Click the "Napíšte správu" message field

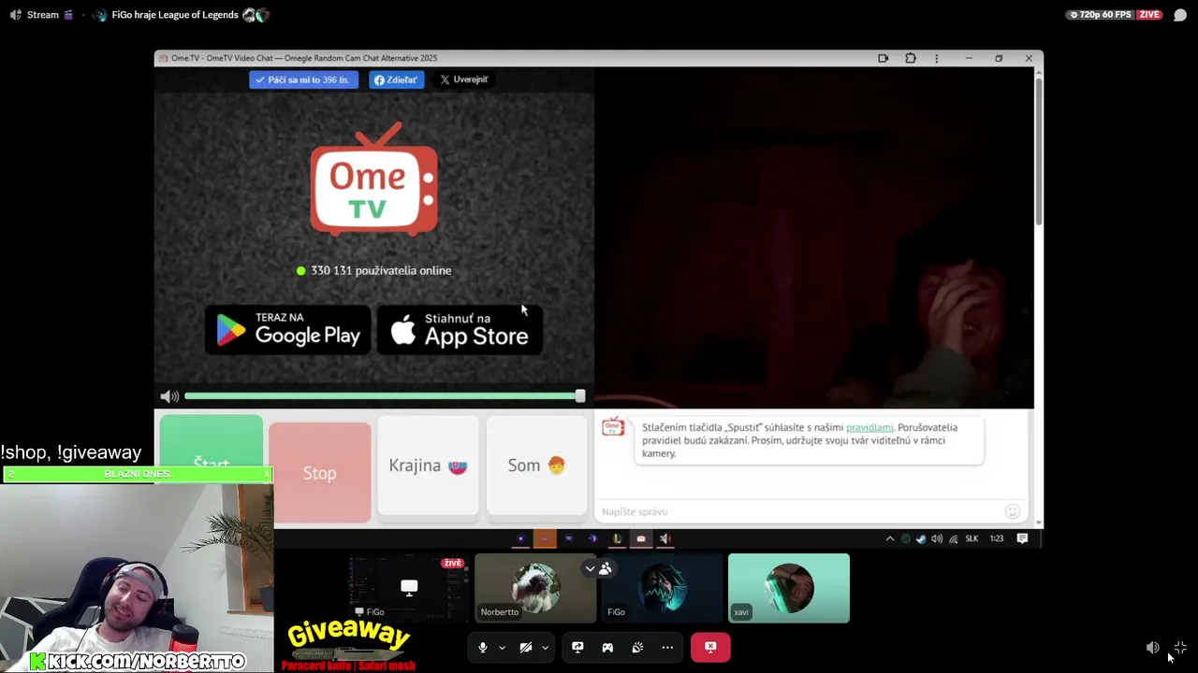point(800,511)
